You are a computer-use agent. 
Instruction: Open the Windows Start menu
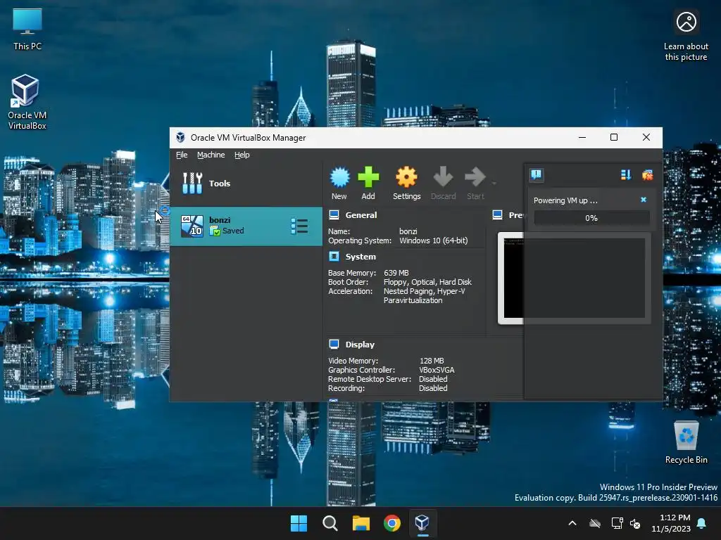pos(299,523)
